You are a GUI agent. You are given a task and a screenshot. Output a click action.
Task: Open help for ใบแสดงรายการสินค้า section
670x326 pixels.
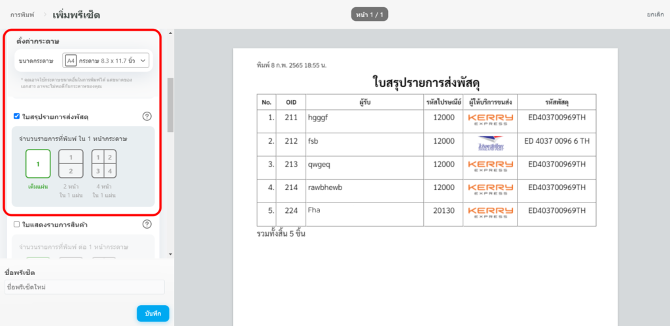tap(147, 224)
